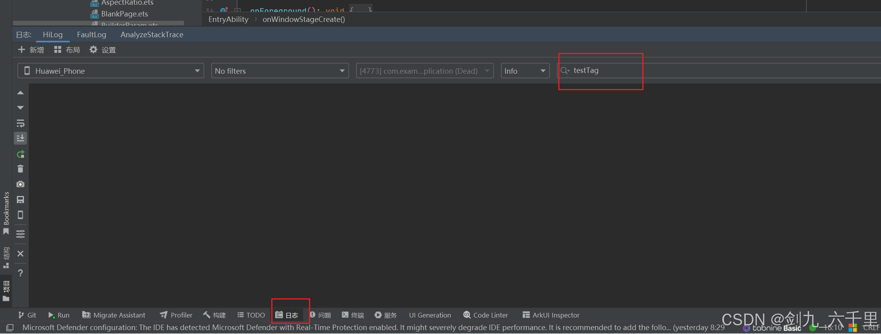Clear logs with the trash icon

(x=20, y=169)
